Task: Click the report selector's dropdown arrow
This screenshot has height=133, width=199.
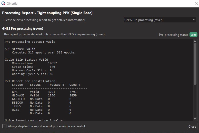Action: tap(194, 20)
